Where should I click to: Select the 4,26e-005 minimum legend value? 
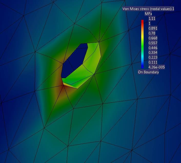point(157,67)
